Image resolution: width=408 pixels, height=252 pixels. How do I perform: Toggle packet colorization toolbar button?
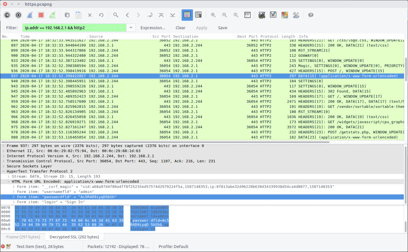click(187, 15)
